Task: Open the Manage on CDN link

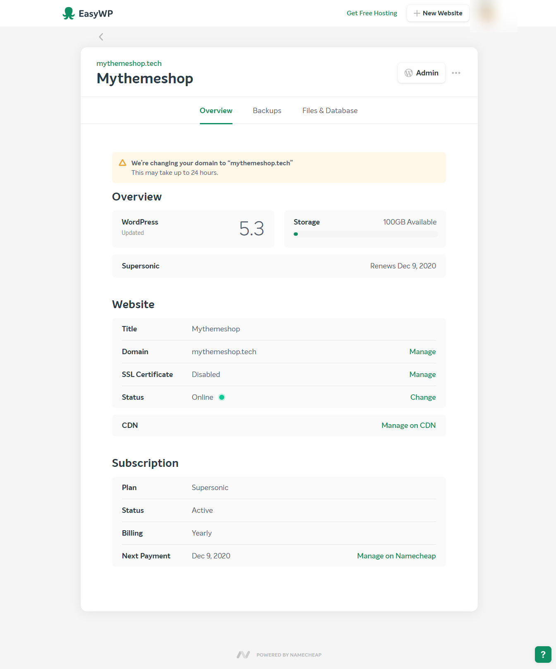Action: pos(408,425)
